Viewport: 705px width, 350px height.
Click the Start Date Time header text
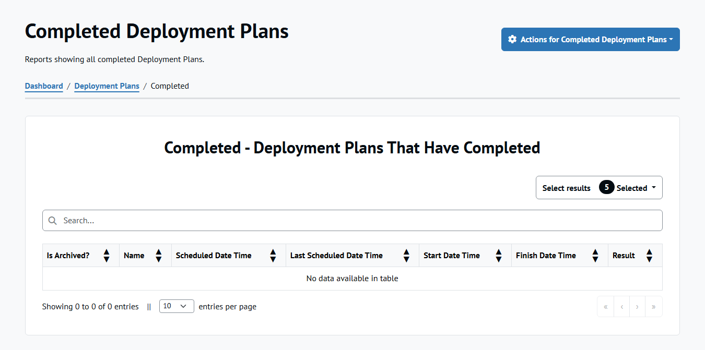coord(452,256)
